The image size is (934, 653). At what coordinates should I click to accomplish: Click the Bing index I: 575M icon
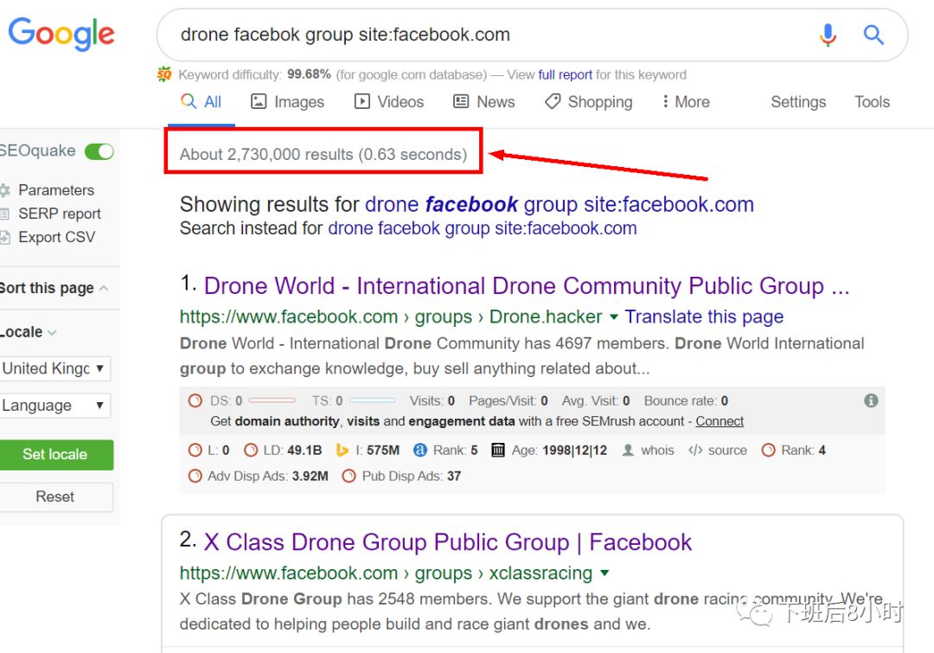point(342,450)
